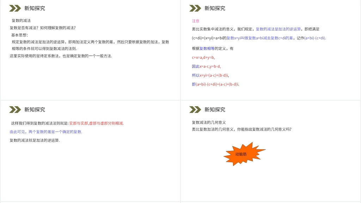
Task: Click the blue phrase '复数的减法是加法的逆运算'
Action: [279, 29]
